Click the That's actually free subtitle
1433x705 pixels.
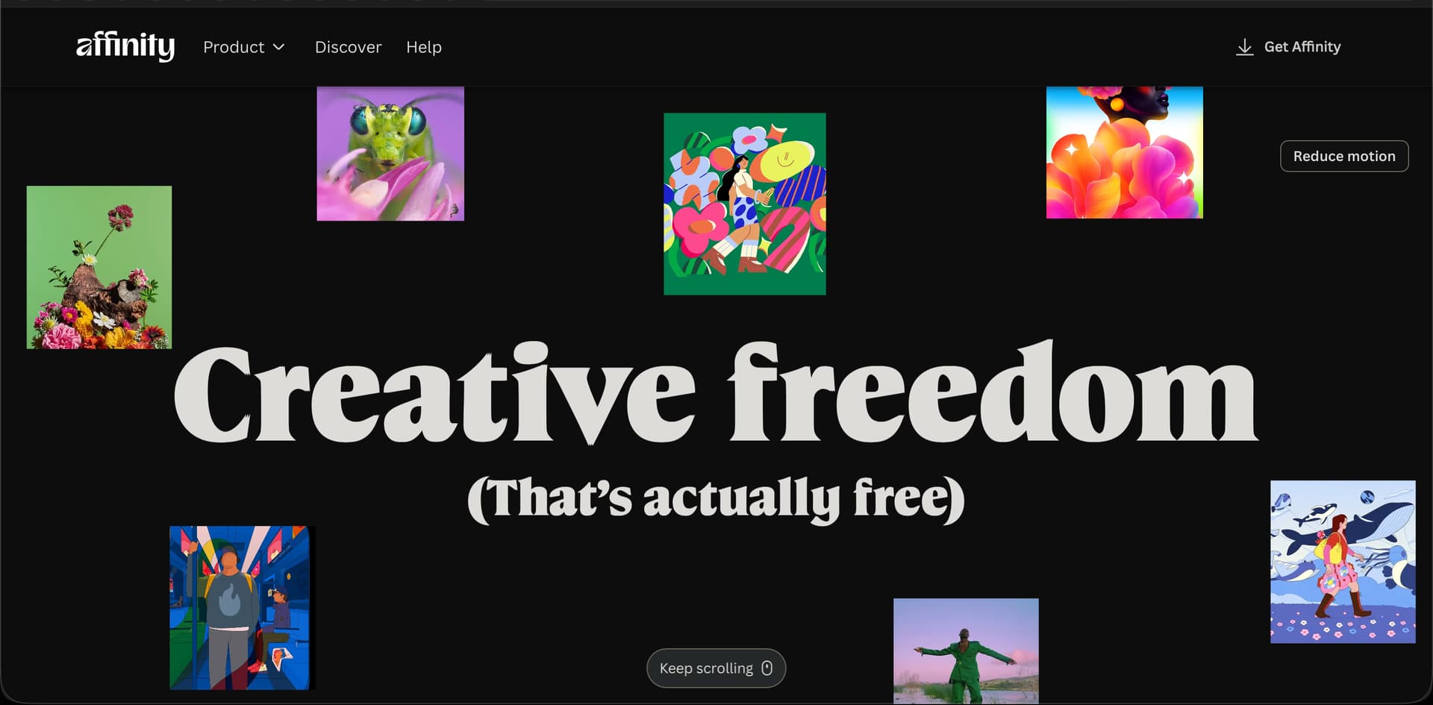(716, 498)
